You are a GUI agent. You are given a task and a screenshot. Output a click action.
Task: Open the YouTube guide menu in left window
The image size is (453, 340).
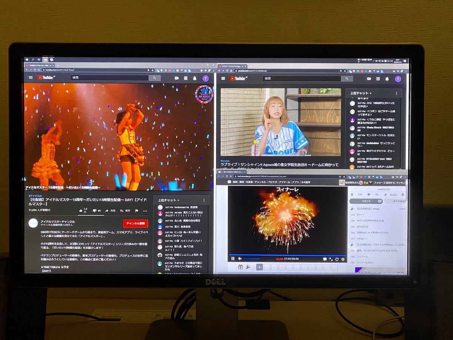pos(31,78)
